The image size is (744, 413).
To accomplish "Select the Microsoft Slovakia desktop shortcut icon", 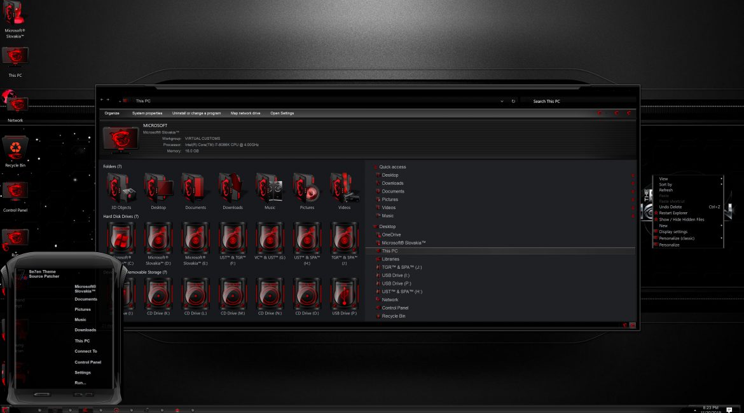I will coord(15,13).
